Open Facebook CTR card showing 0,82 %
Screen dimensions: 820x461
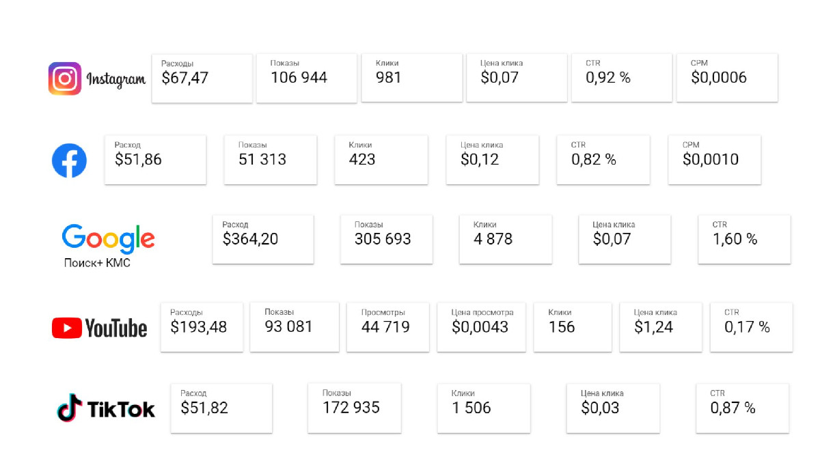coord(603,160)
